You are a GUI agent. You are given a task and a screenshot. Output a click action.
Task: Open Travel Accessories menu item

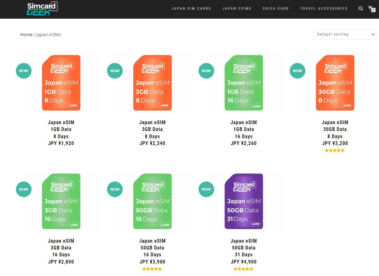click(x=324, y=8)
